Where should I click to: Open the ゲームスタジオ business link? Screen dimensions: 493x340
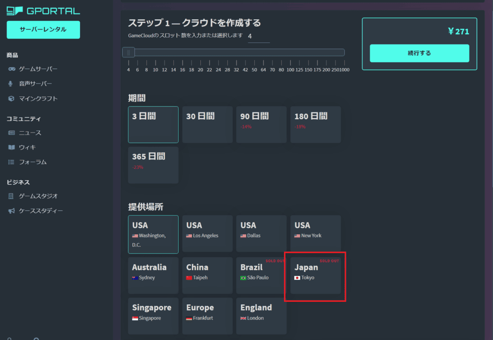click(38, 196)
